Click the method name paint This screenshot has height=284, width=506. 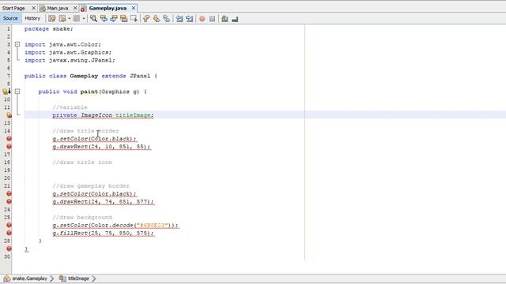click(x=89, y=92)
